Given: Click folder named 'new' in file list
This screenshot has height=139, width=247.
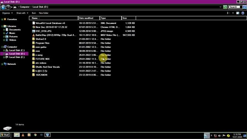Looking at the screenshot, I should click(x=38, y=51).
